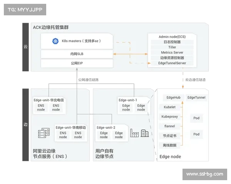Click the 'Edge-unit-华北电信' title
231x184 pixels.
(x=49, y=100)
